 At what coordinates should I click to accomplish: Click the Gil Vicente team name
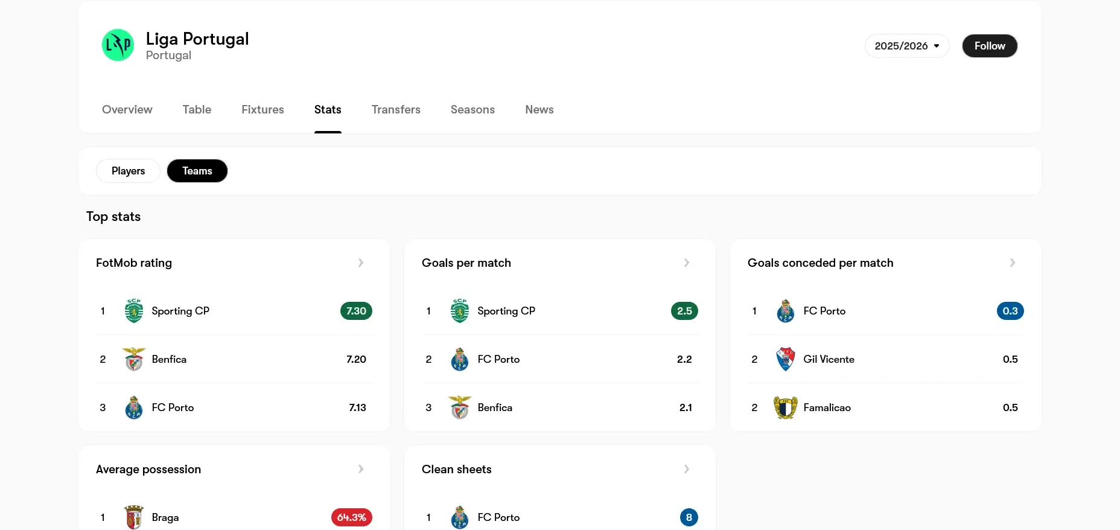[x=829, y=359]
